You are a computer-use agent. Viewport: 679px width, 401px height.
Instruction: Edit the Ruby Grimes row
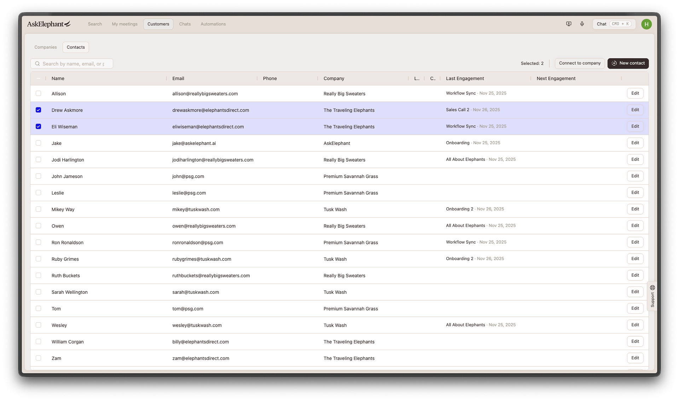click(x=635, y=259)
